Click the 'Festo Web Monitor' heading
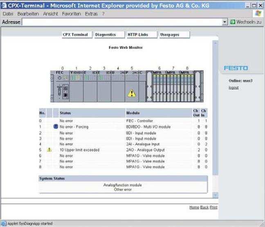Image resolution: width=265 pixels, height=227 pixels. (126, 47)
